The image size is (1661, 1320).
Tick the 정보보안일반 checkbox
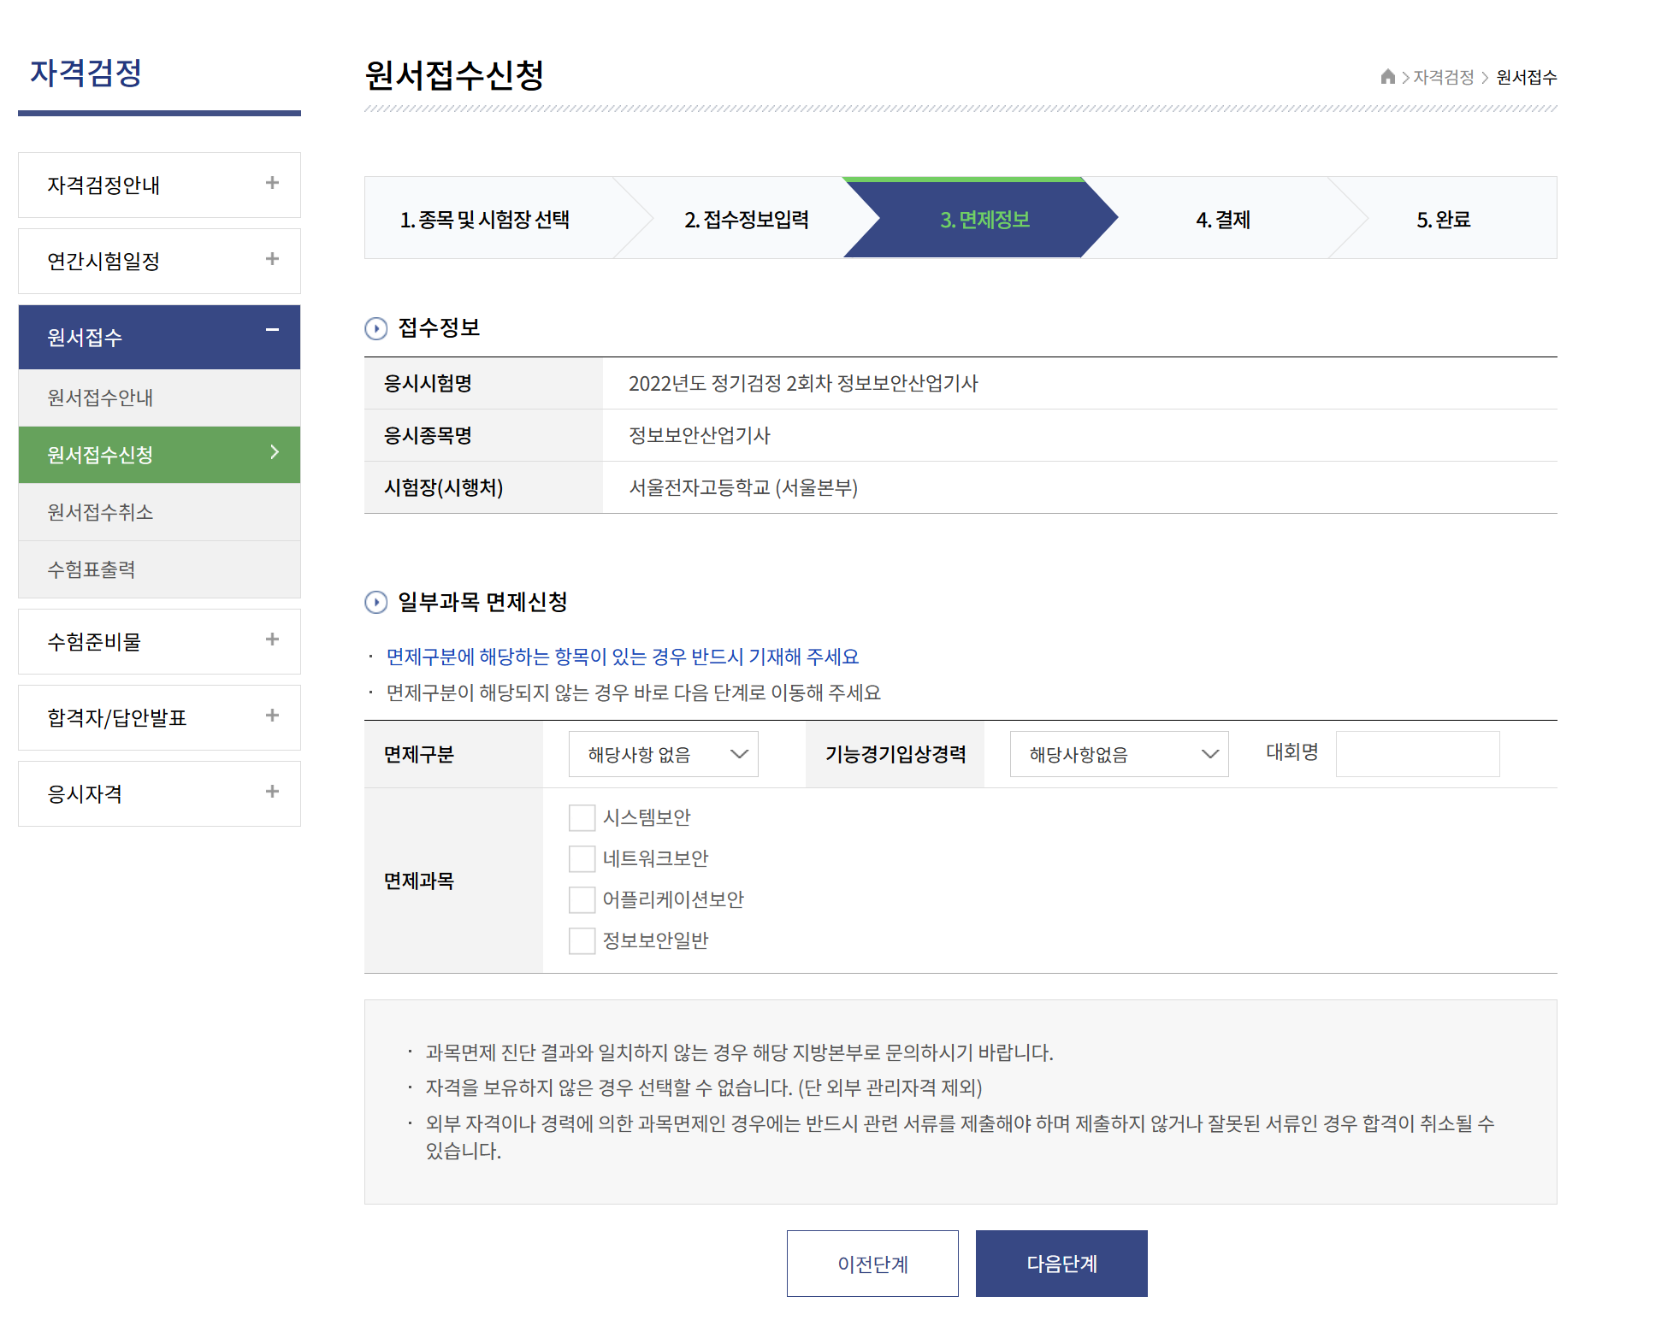point(582,941)
